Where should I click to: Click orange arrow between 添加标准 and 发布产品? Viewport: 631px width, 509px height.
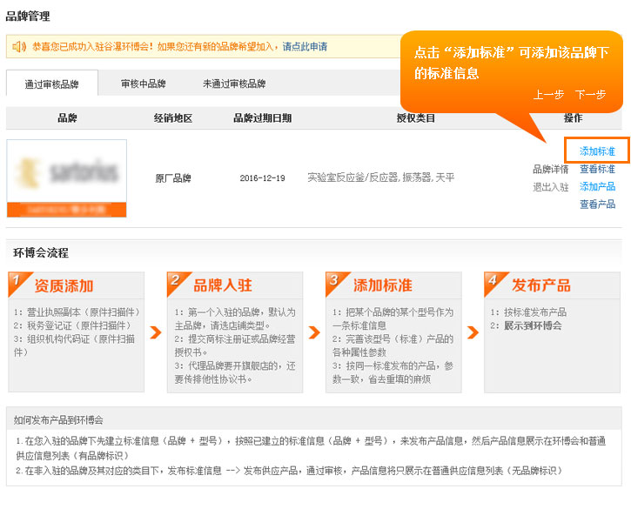click(x=473, y=332)
